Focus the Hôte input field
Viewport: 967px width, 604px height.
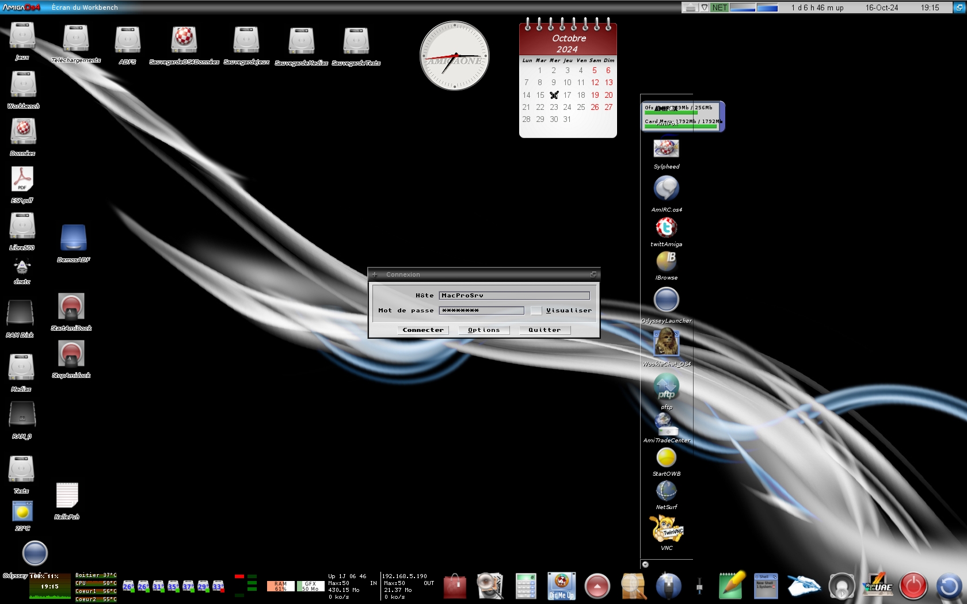coord(515,296)
